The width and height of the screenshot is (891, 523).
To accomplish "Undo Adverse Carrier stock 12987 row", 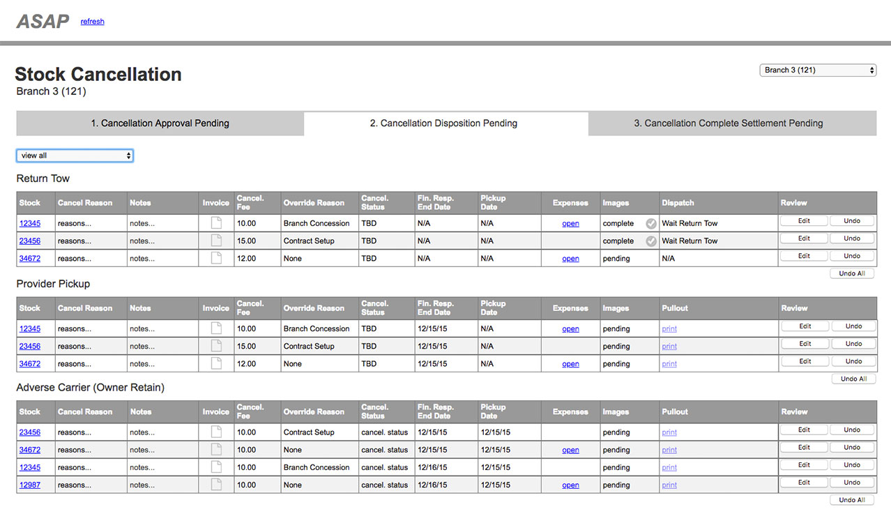I will click(853, 483).
